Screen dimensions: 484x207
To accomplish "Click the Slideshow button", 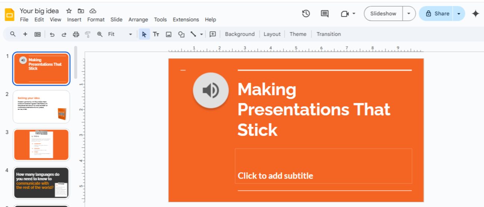I will [383, 13].
